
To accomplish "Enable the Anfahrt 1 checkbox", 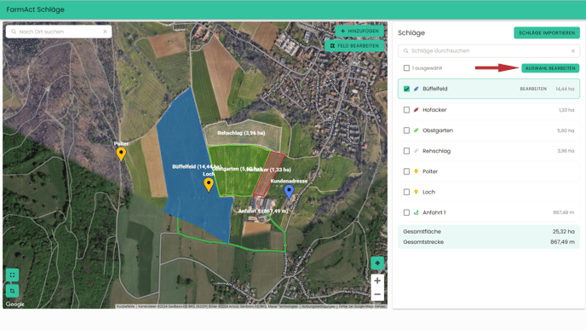I will pyautogui.click(x=406, y=212).
